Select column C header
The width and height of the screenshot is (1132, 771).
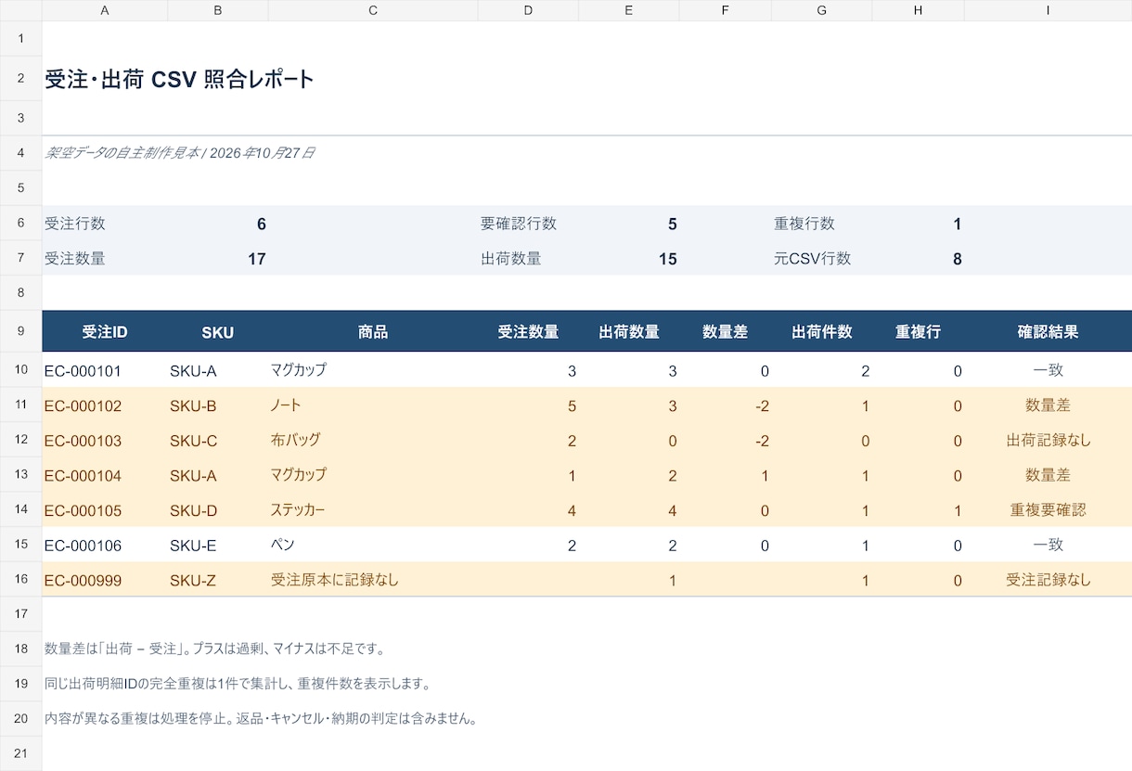(373, 10)
